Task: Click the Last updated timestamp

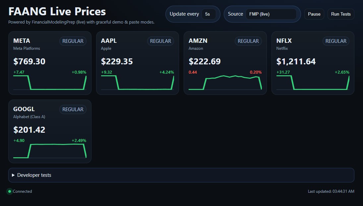Action: (331, 191)
